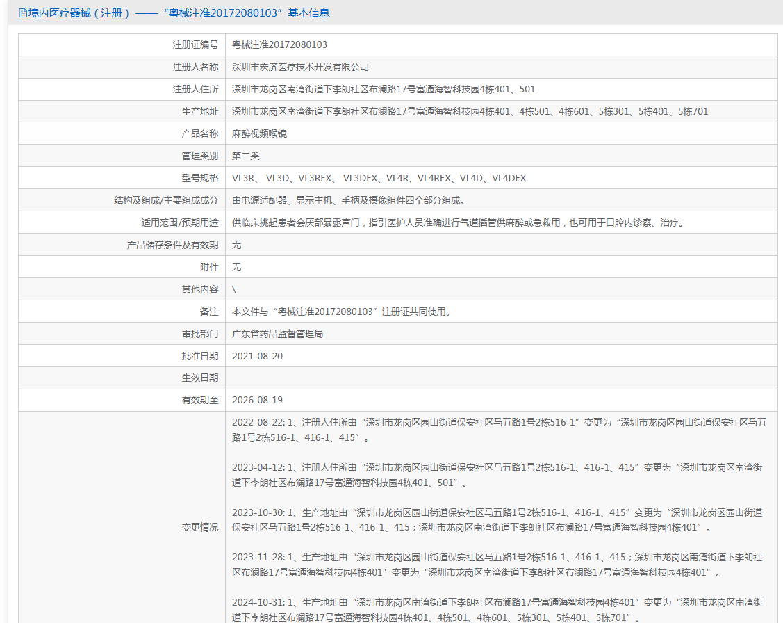This screenshot has width=783, height=623.
Task: Click the 生效日期 label
Action: click(200, 378)
